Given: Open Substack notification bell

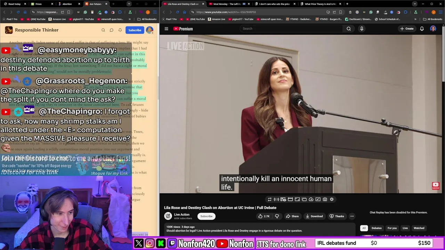Looking at the screenshot, I should [x=120, y=30].
